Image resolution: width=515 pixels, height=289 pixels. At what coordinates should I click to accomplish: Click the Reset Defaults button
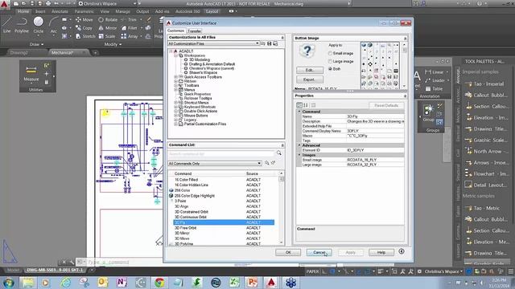(386, 105)
